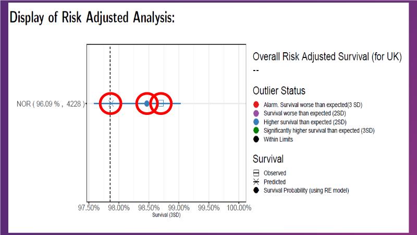Image resolution: width=417 pixels, height=235 pixels.
Task: Click the 'Outlier Status' legend heading
Action: 279,91
